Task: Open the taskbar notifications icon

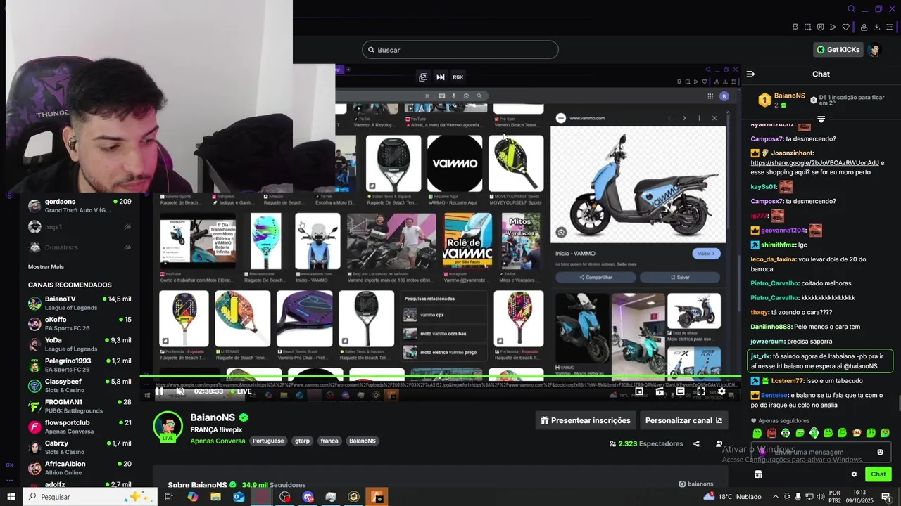Action: click(886, 497)
